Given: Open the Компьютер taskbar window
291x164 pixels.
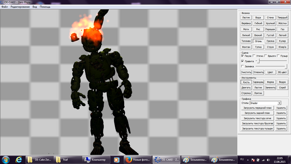Looking at the screenshot, I should 96,160.
